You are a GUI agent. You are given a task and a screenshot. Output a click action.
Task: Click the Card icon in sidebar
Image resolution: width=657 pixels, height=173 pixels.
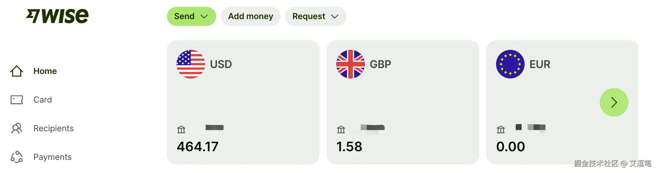coord(17,100)
